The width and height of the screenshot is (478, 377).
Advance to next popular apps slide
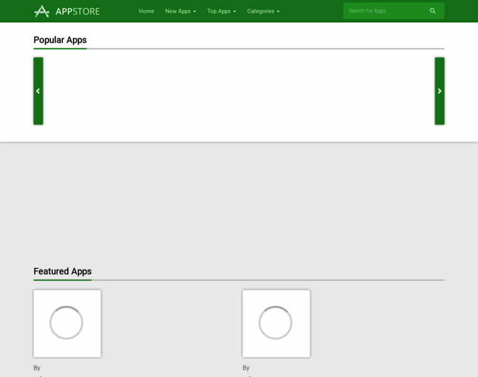[x=439, y=91]
